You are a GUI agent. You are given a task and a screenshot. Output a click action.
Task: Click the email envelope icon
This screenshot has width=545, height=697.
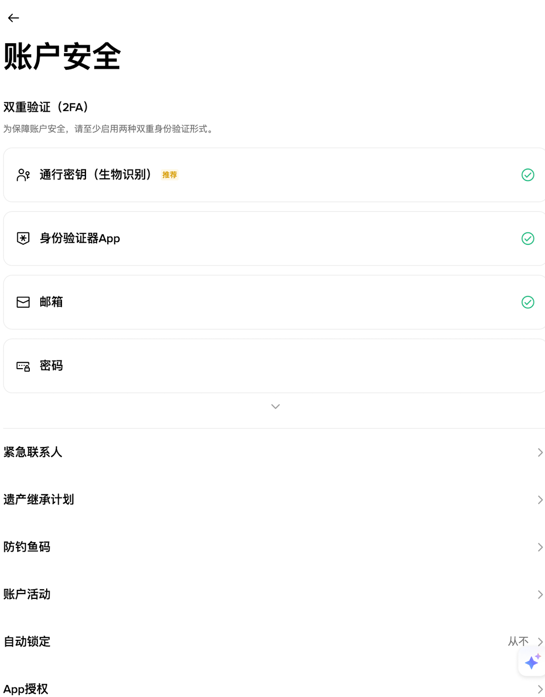click(x=23, y=302)
